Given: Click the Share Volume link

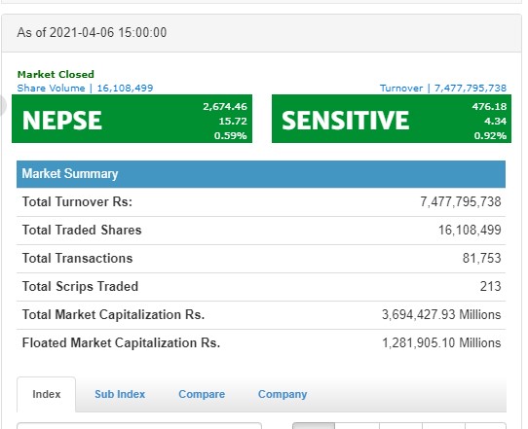Looking at the screenshot, I should click(85, 89).
